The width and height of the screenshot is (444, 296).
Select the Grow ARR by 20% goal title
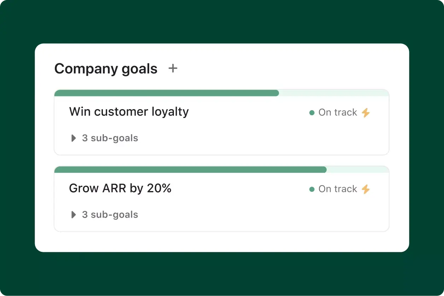120,188
